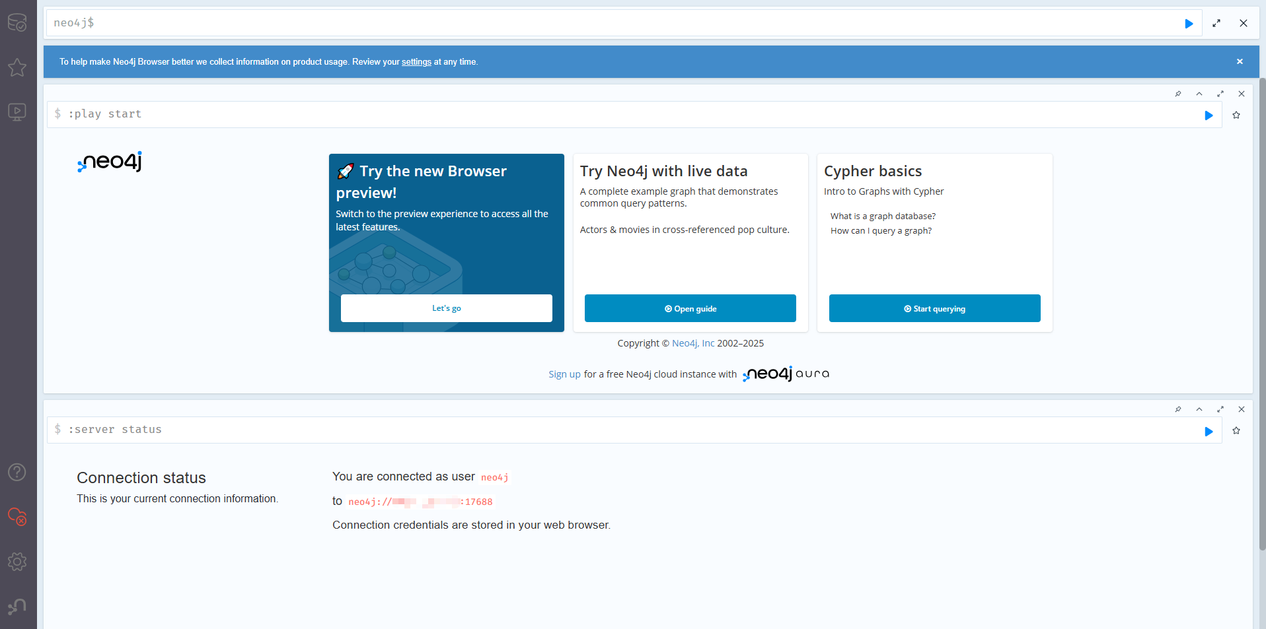Image resolution: width=1266 pixels, height=629 pixels.
Task: Click the page vertical scrollbar
Action: click(1262, 314)
